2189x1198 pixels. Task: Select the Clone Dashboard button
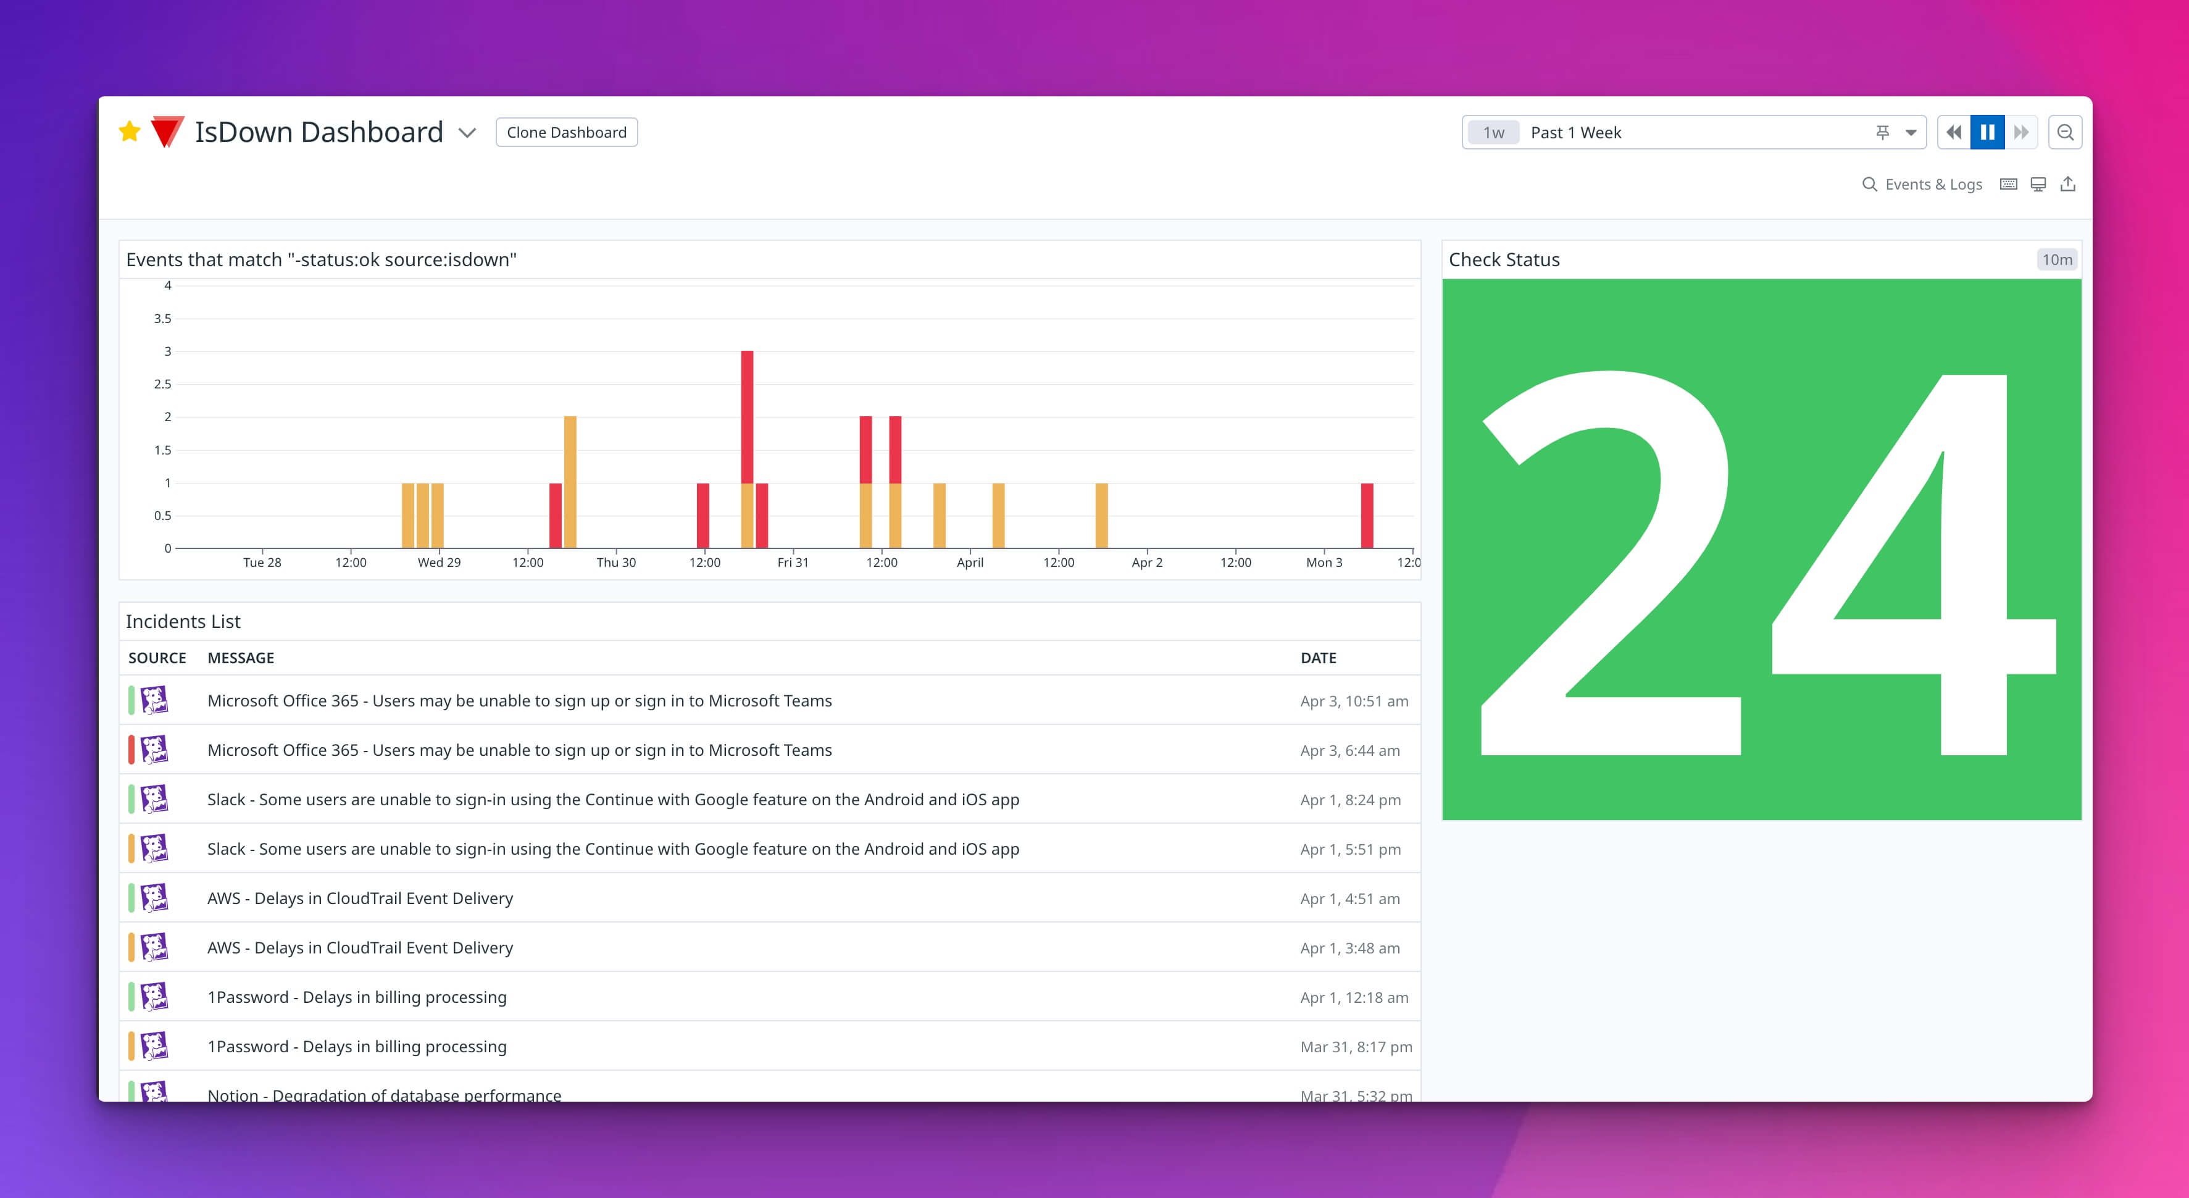tap(567, 132)
